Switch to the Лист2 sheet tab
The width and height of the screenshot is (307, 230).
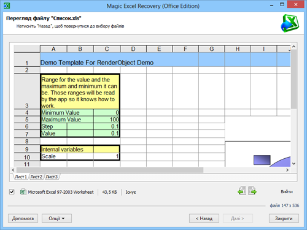tap(36, 177)
